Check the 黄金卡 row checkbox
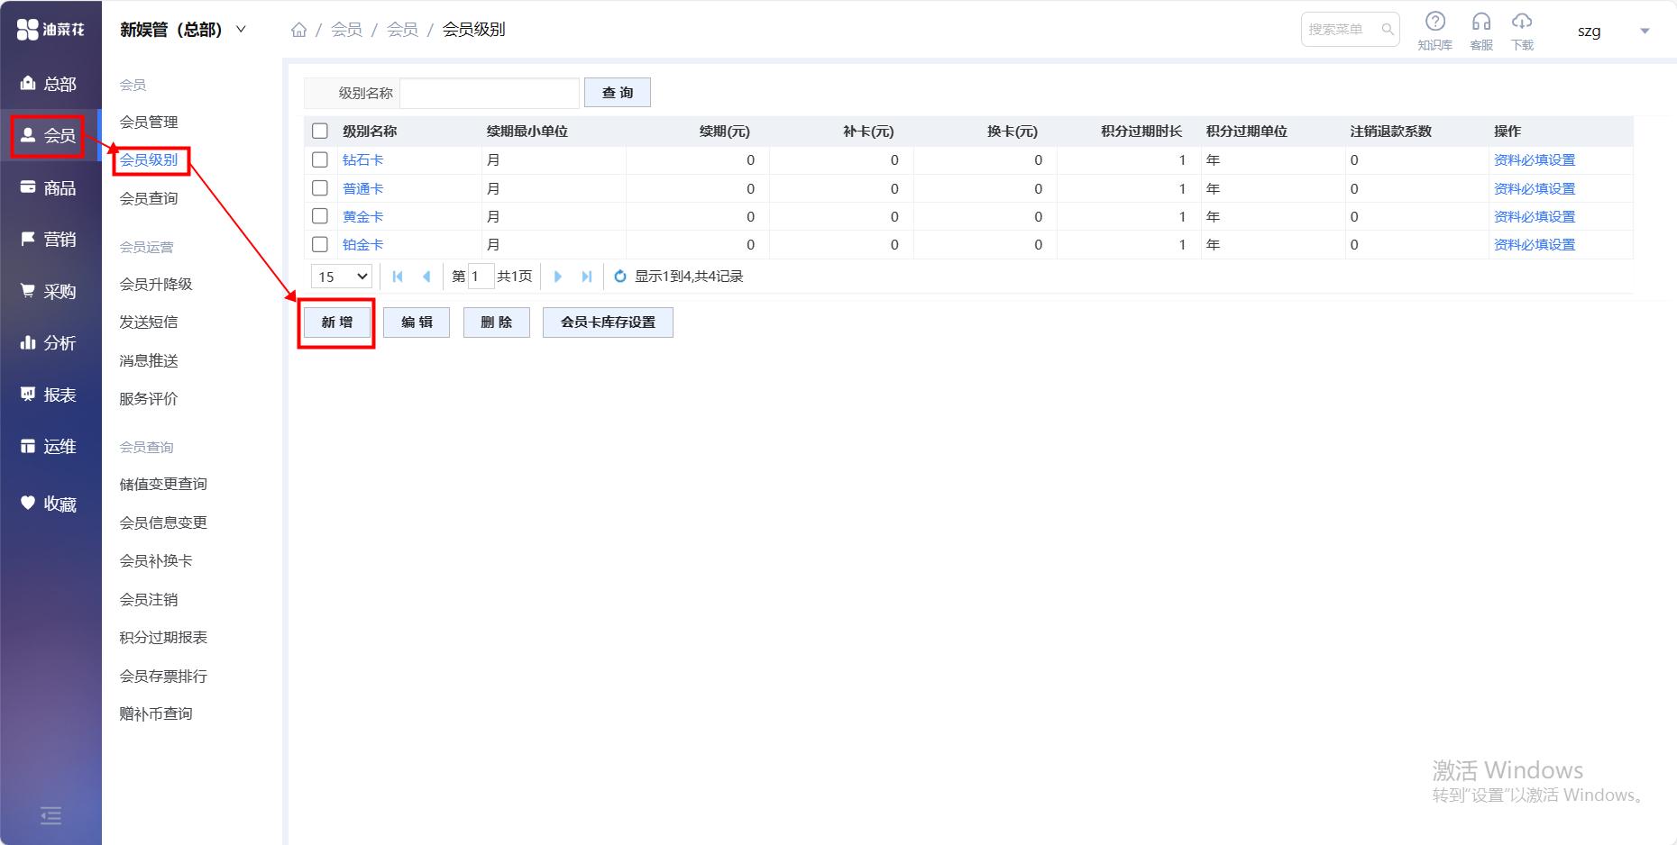 point(320,216)
